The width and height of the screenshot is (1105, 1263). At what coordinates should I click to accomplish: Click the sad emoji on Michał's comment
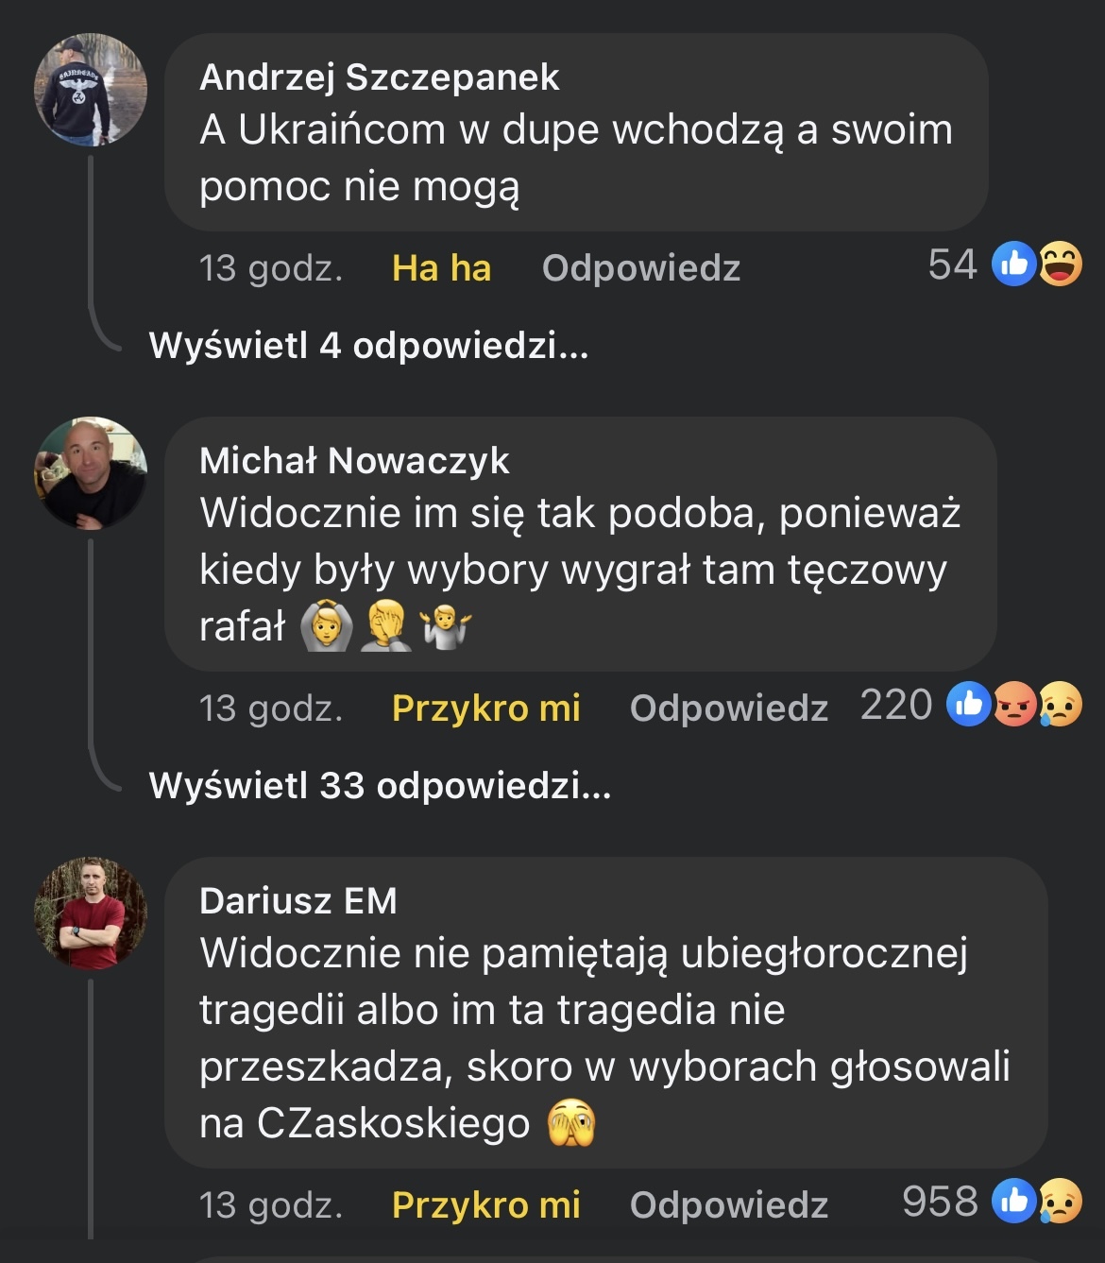[1060, 705]
